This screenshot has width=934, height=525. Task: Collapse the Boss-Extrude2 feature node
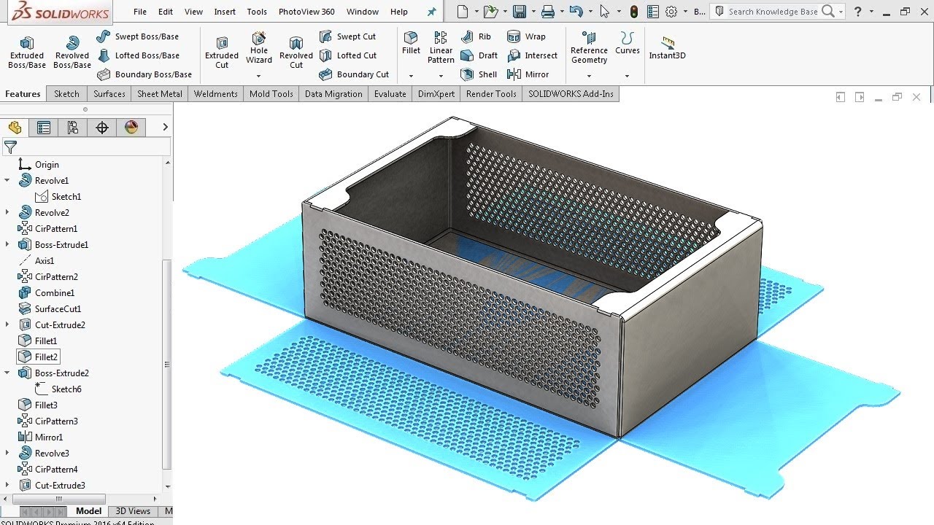[7, 373]
